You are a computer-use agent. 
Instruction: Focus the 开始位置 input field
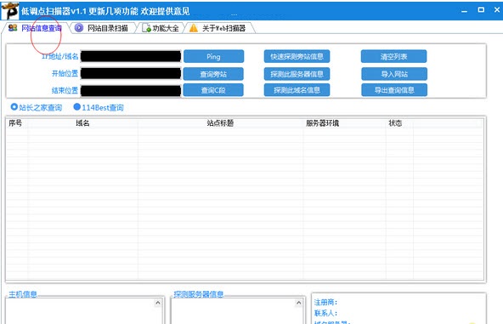pyautogui.click(x=131, y=73)
